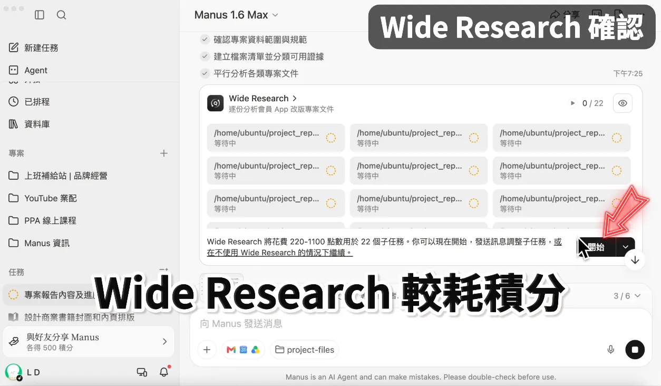Image resolution: width=661 pixels, height=386 pixels.
Task: Activate the microphone voice input icon
Action: (611, 350)
